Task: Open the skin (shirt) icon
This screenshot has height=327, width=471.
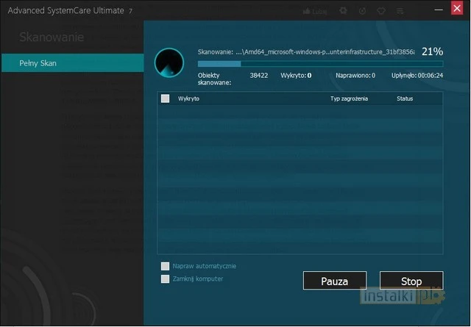Action: click(x=381, y=12)
